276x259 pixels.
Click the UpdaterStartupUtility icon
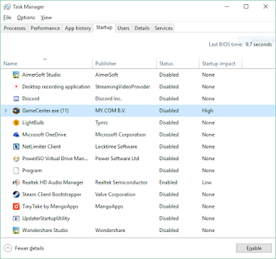[16, 218]
